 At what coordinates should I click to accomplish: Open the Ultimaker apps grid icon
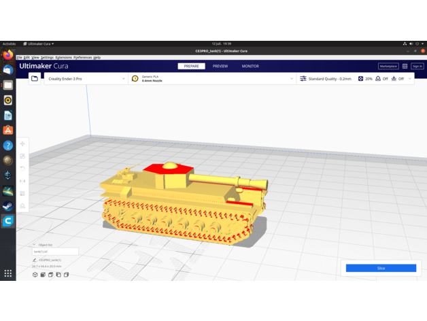coord(405,66)
